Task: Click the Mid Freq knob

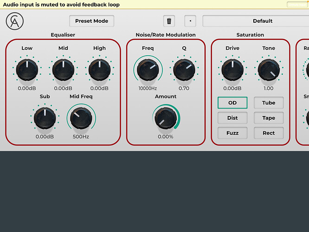Action: pos(81,118)
